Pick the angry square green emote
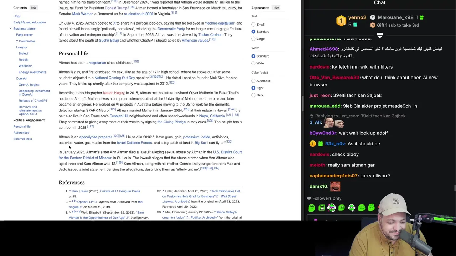This screenshot has width=456, height=256. click(322, 208)
